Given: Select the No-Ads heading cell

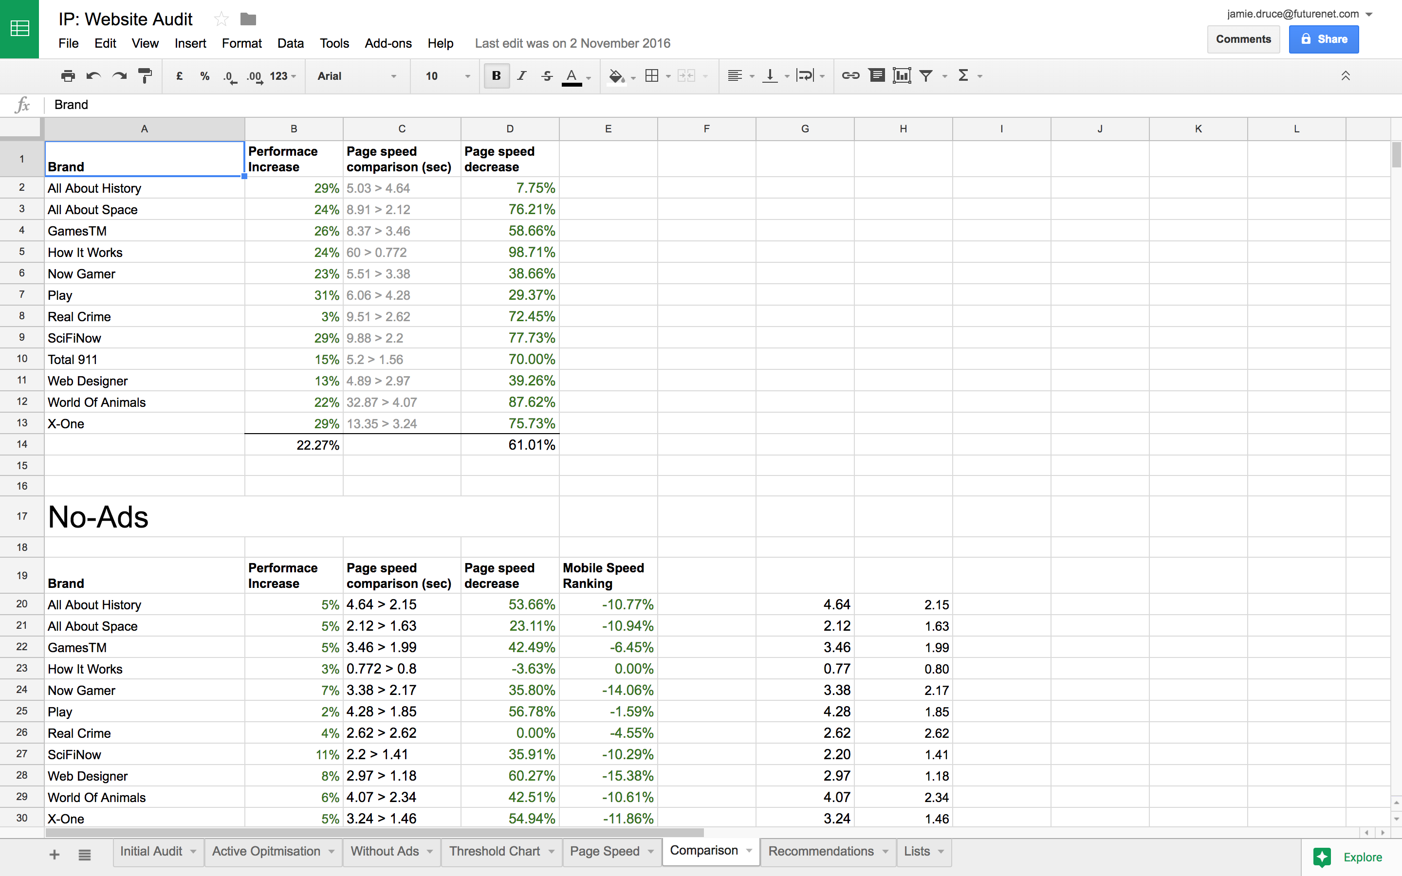Looking at the screenshot, I should click(x=301, y=516).
